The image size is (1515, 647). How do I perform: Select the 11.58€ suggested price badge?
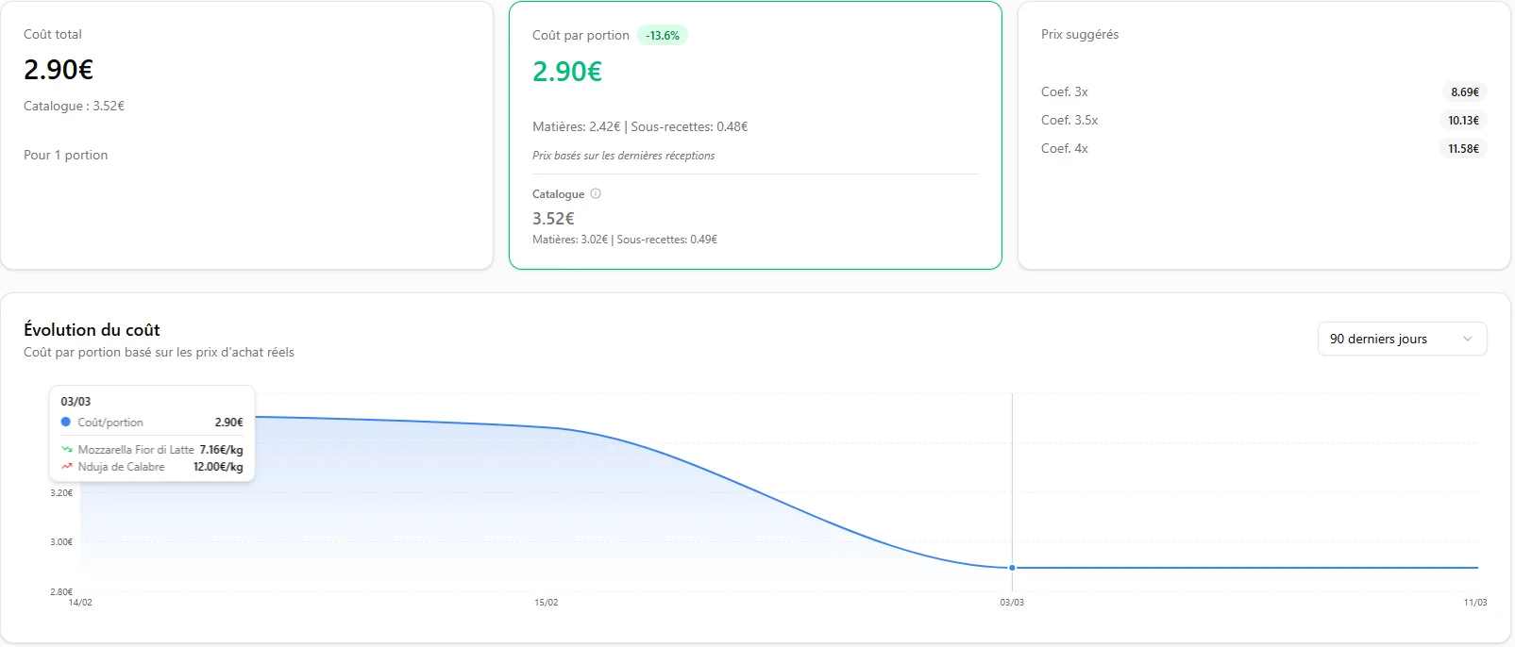(1463, 149)
